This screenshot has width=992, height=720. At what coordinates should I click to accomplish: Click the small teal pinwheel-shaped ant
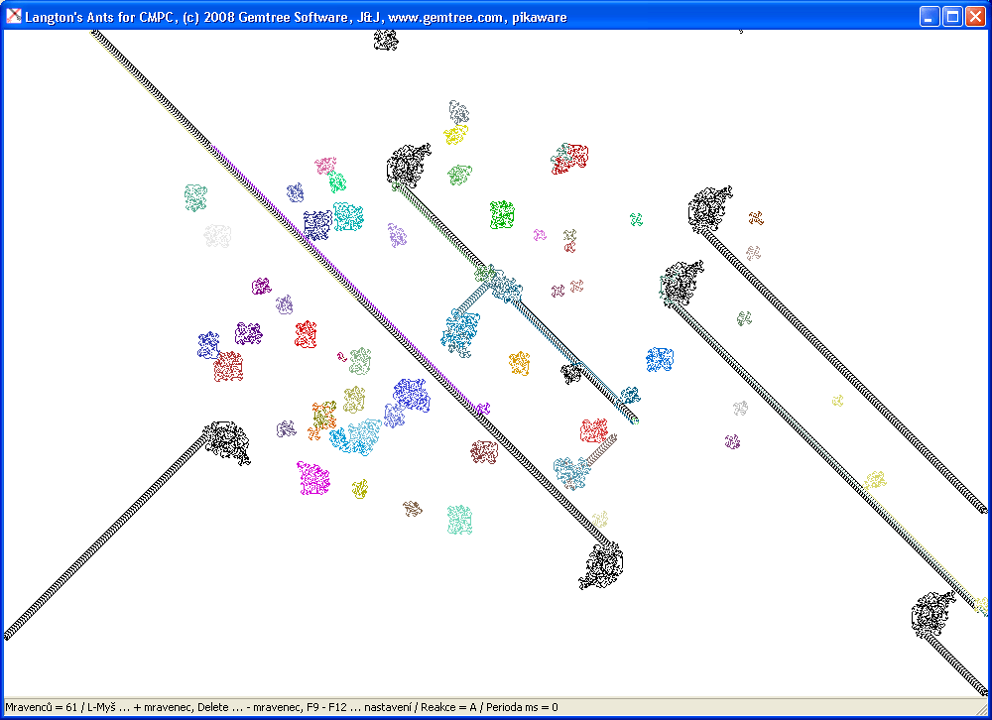tap(636, 219)
